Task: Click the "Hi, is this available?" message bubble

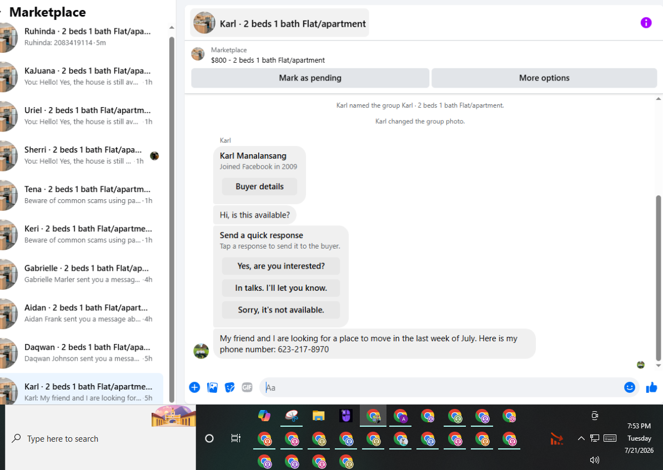Action: 254,215
